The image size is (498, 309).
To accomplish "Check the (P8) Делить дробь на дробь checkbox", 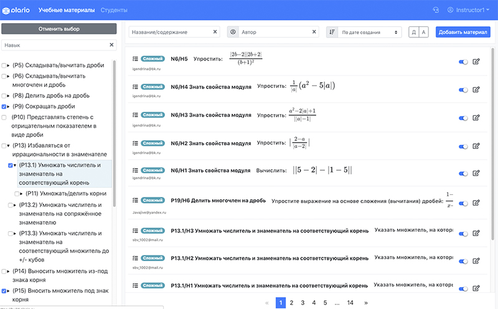I will [4, 96].
